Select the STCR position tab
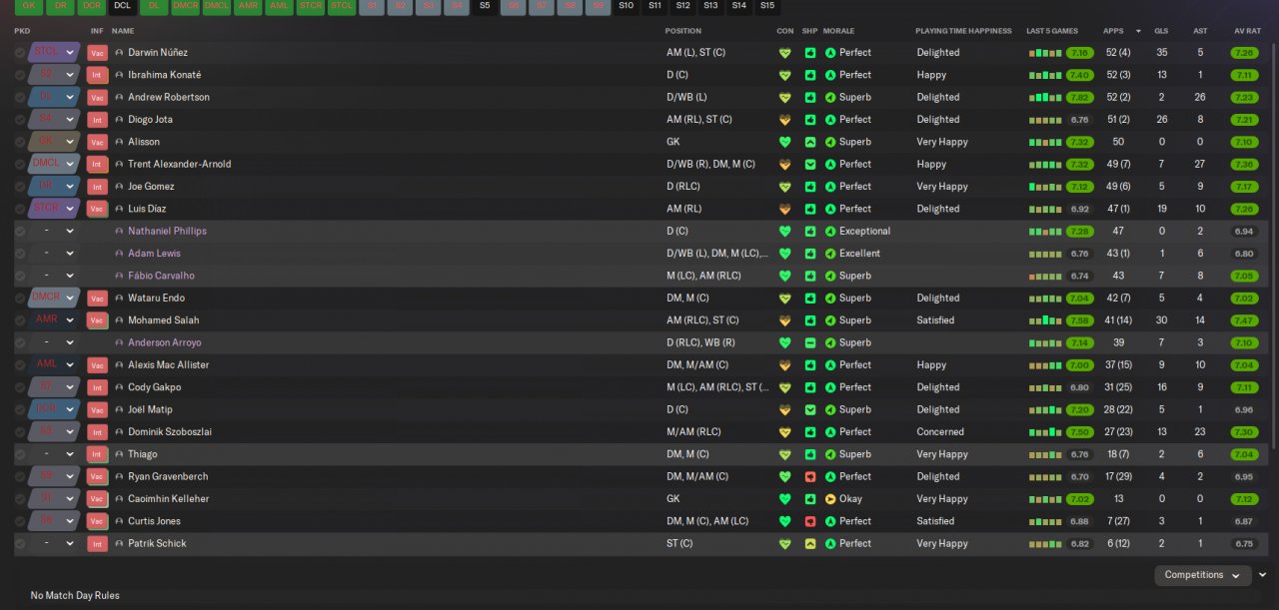This screenshot has width=1279, height=610. point(311,6)
